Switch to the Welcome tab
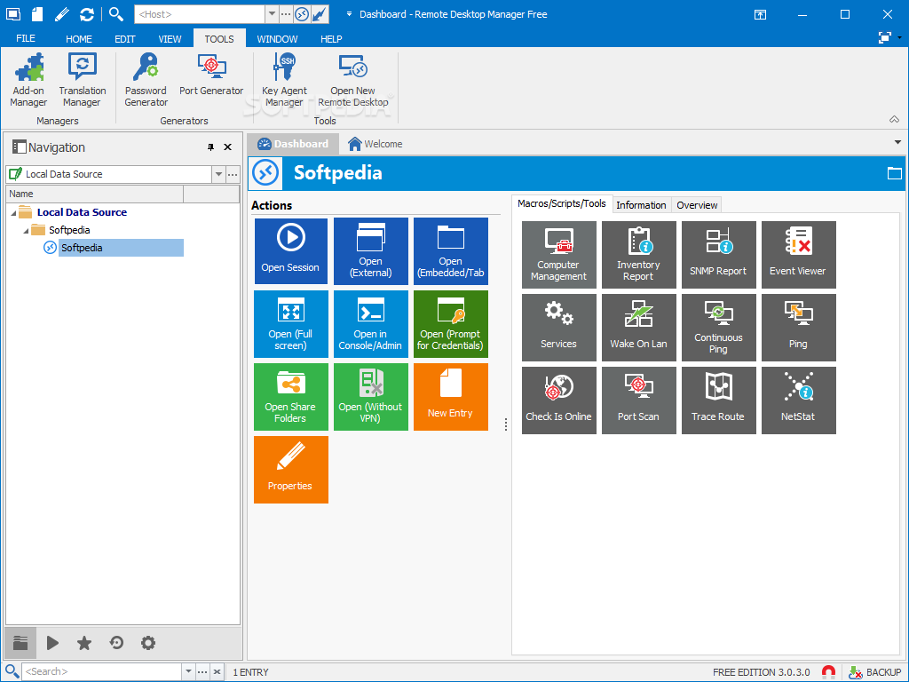 (375, 144)
